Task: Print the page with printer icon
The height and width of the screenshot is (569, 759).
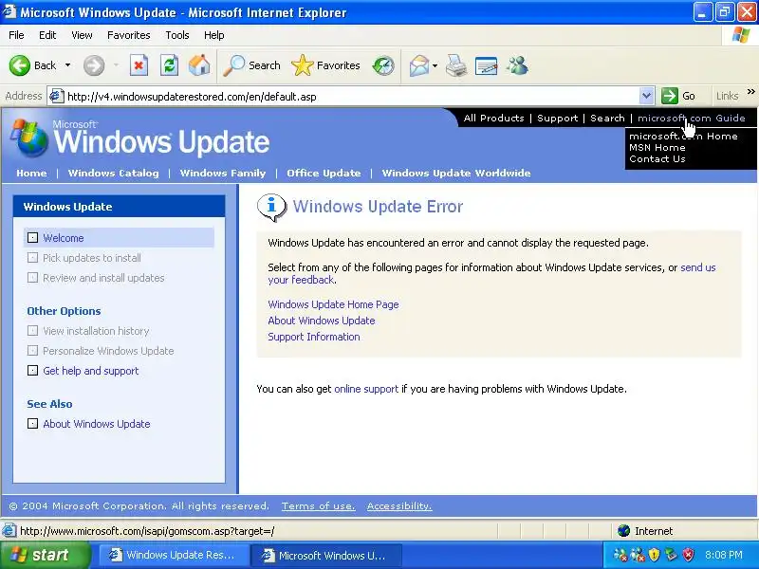Action: [456, 65]
